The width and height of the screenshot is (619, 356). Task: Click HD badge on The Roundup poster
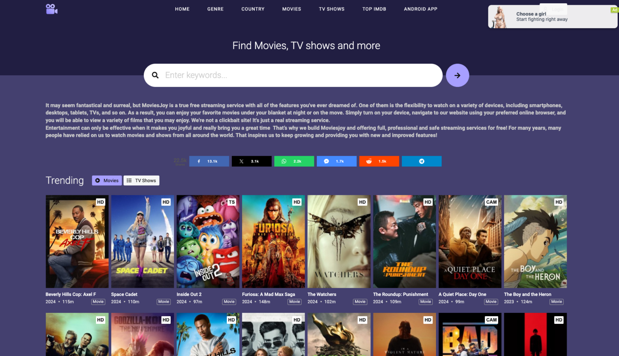coord(428,202)
